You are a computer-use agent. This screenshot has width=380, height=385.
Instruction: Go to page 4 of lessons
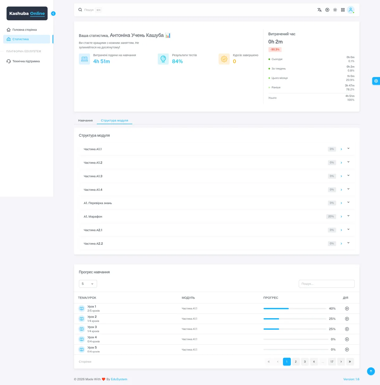point(314,362)
